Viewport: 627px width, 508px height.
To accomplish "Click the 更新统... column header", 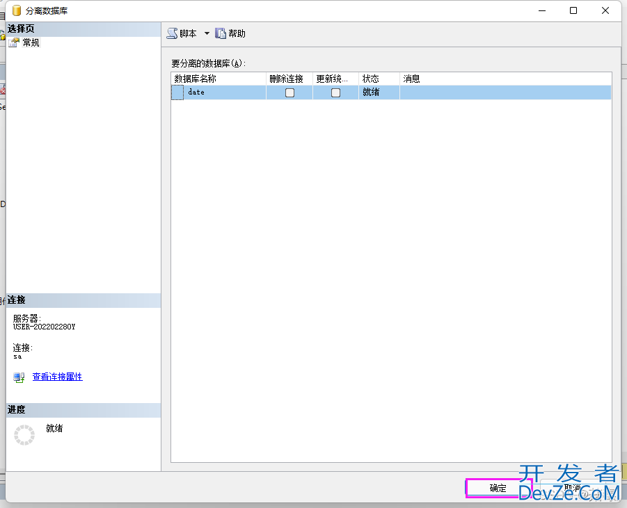I will click(335, 79).
